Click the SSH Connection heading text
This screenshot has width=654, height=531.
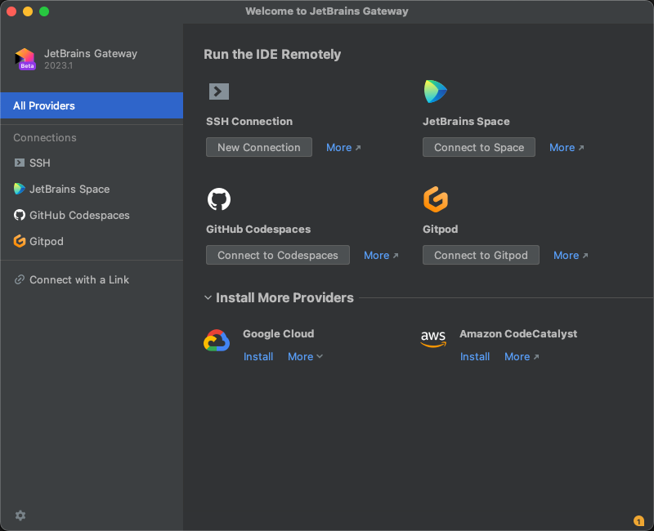pos(249,121)
